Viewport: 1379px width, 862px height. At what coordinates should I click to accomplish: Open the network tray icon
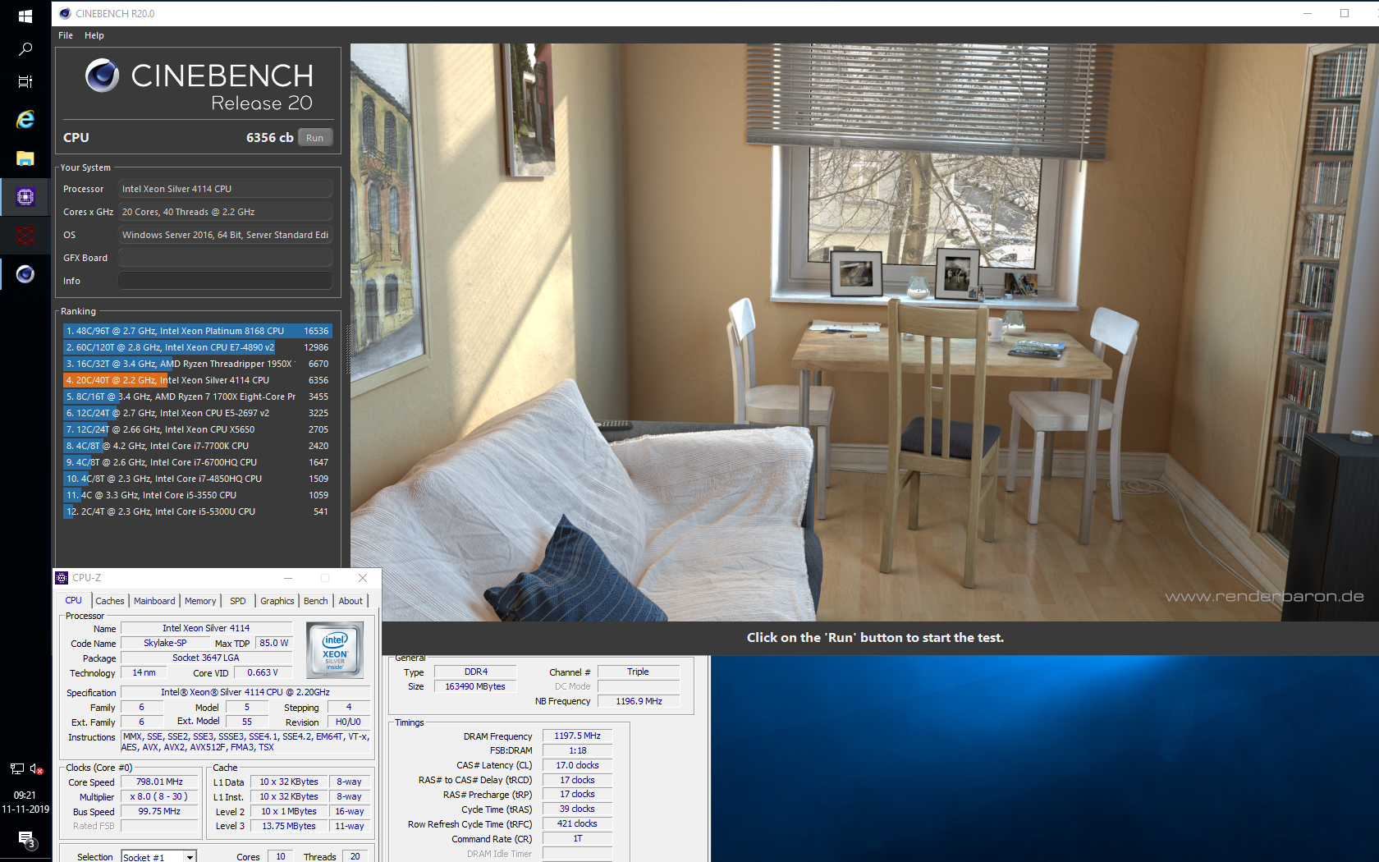coord(16,769)
